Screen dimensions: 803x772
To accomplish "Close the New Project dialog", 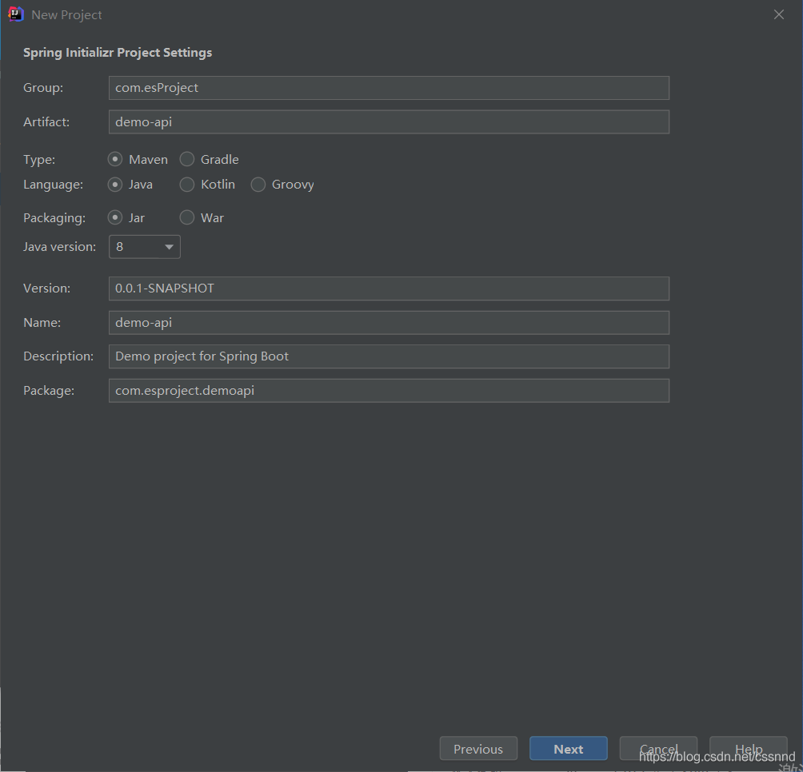I will 778,15.
